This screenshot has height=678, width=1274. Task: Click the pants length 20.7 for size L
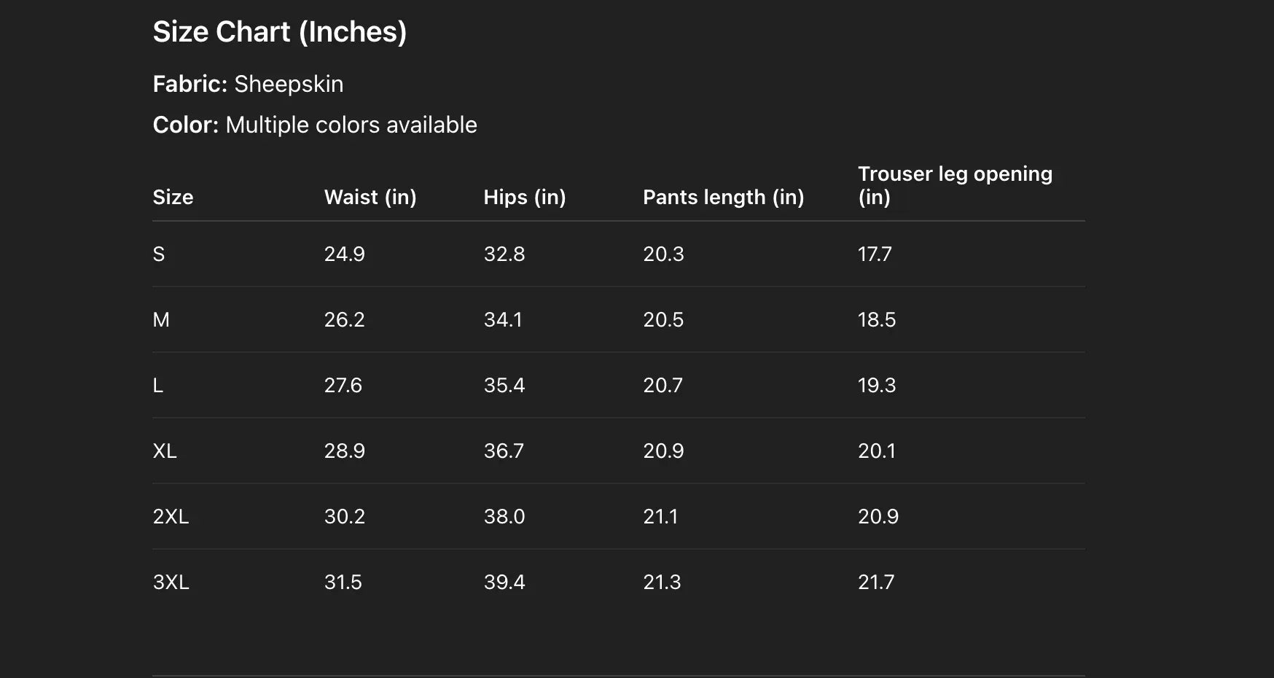[x=663, y=385]
